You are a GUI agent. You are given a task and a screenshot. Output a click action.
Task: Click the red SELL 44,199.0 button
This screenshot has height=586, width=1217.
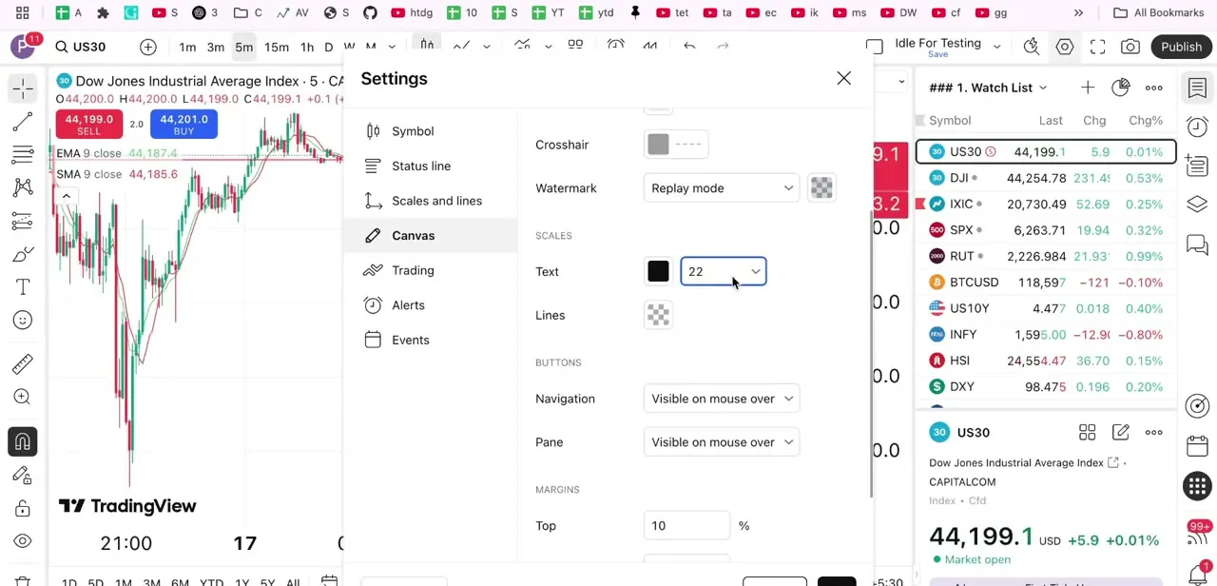(x=88, y=125)
